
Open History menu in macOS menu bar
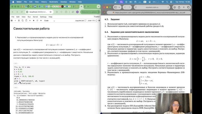click(44, 2)
